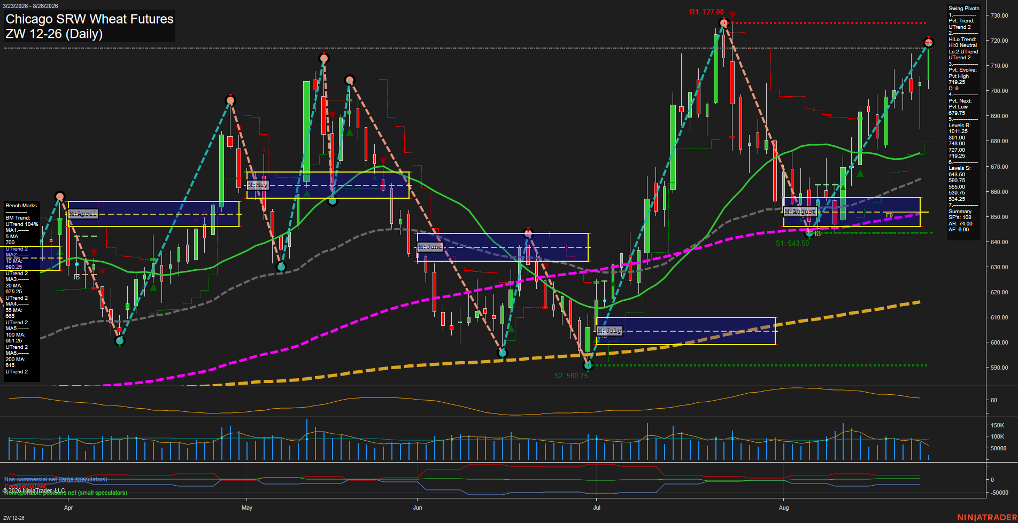Image resolution: width=1018 pixels, height=523 pixels.
Task: Click the 650.00 price axis label
Action: pos(999,217)
